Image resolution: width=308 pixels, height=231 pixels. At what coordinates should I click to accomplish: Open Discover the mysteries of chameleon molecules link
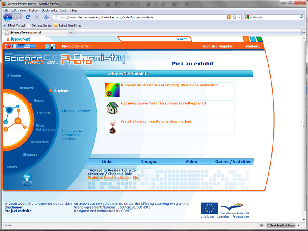[169, 85]
